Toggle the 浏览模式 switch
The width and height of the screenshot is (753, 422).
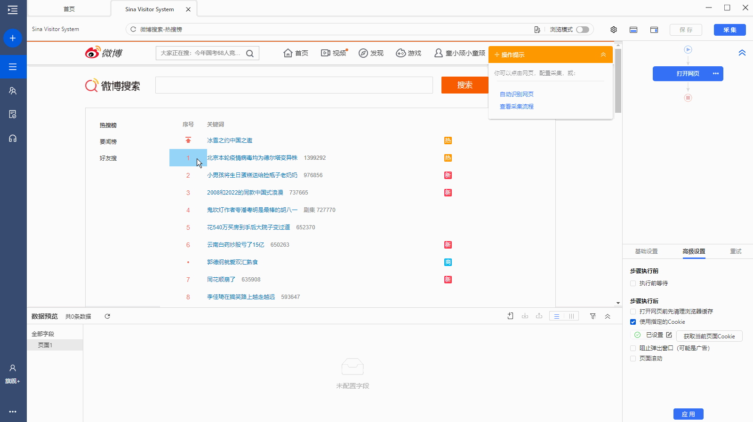click(583, 30)
